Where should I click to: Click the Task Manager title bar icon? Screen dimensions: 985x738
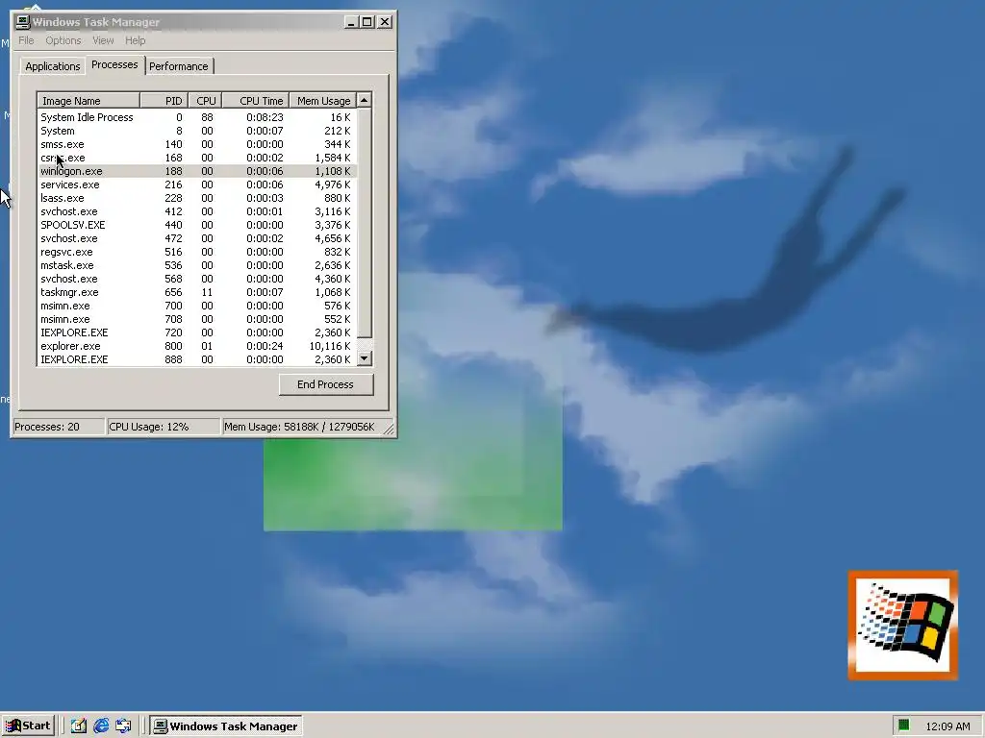coord(23,22)
